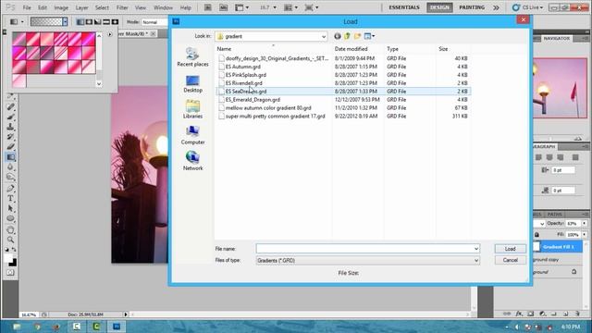
Task: Open Desktop location in the Load dialog
Action: pyautogui.click(x=192, y=84)
